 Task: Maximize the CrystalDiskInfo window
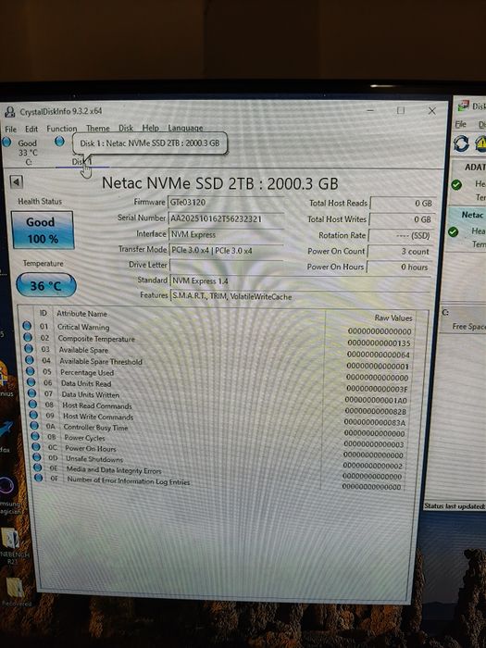click(401, 110)
